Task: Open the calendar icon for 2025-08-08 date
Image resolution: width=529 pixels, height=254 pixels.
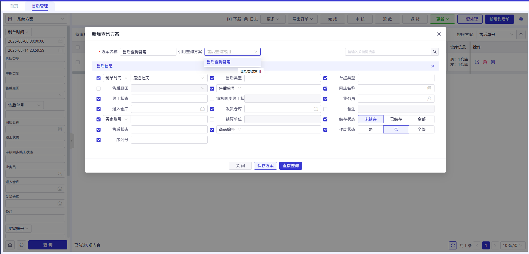Action: (x=60, y=41)
